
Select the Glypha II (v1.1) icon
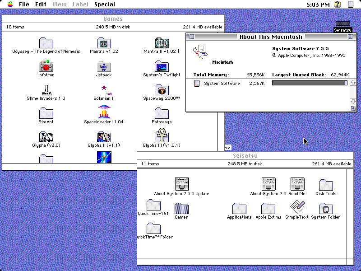point(104,137)
